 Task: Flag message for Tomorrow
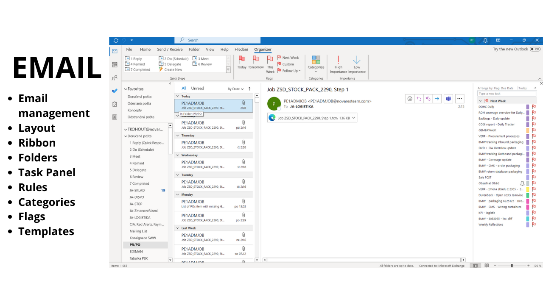[256, 62]
